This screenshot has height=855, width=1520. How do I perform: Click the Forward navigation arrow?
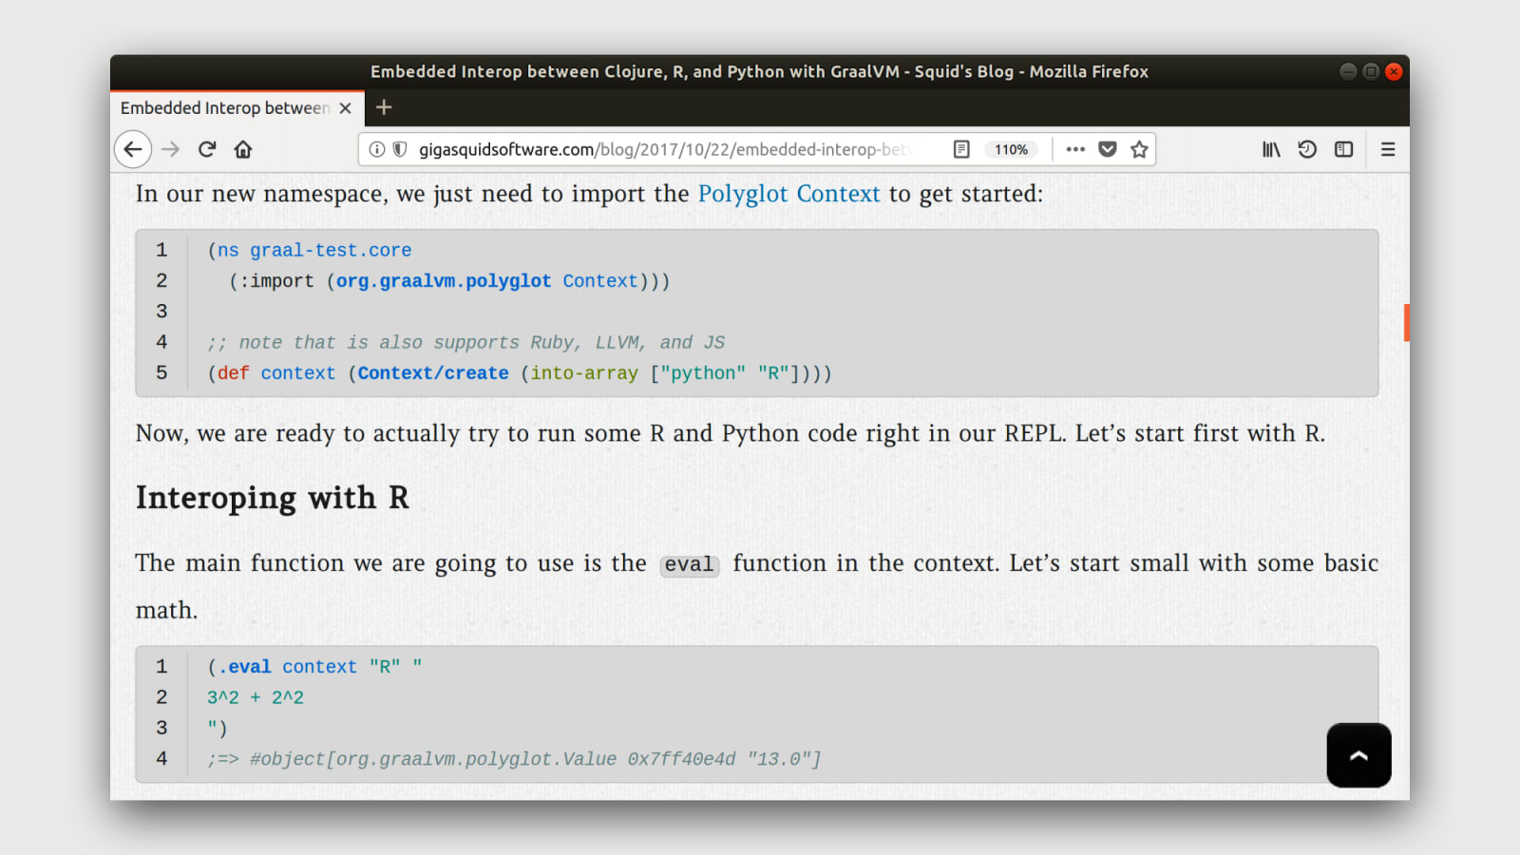click(170, 149)
